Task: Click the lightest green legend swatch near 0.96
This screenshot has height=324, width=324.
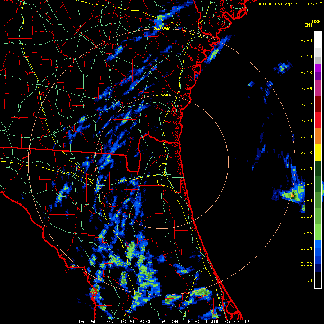Action: point(318,232)
